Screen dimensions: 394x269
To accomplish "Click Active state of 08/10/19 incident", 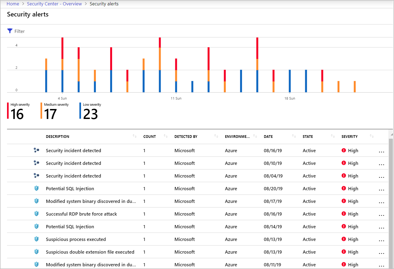I will pos(309,163).
